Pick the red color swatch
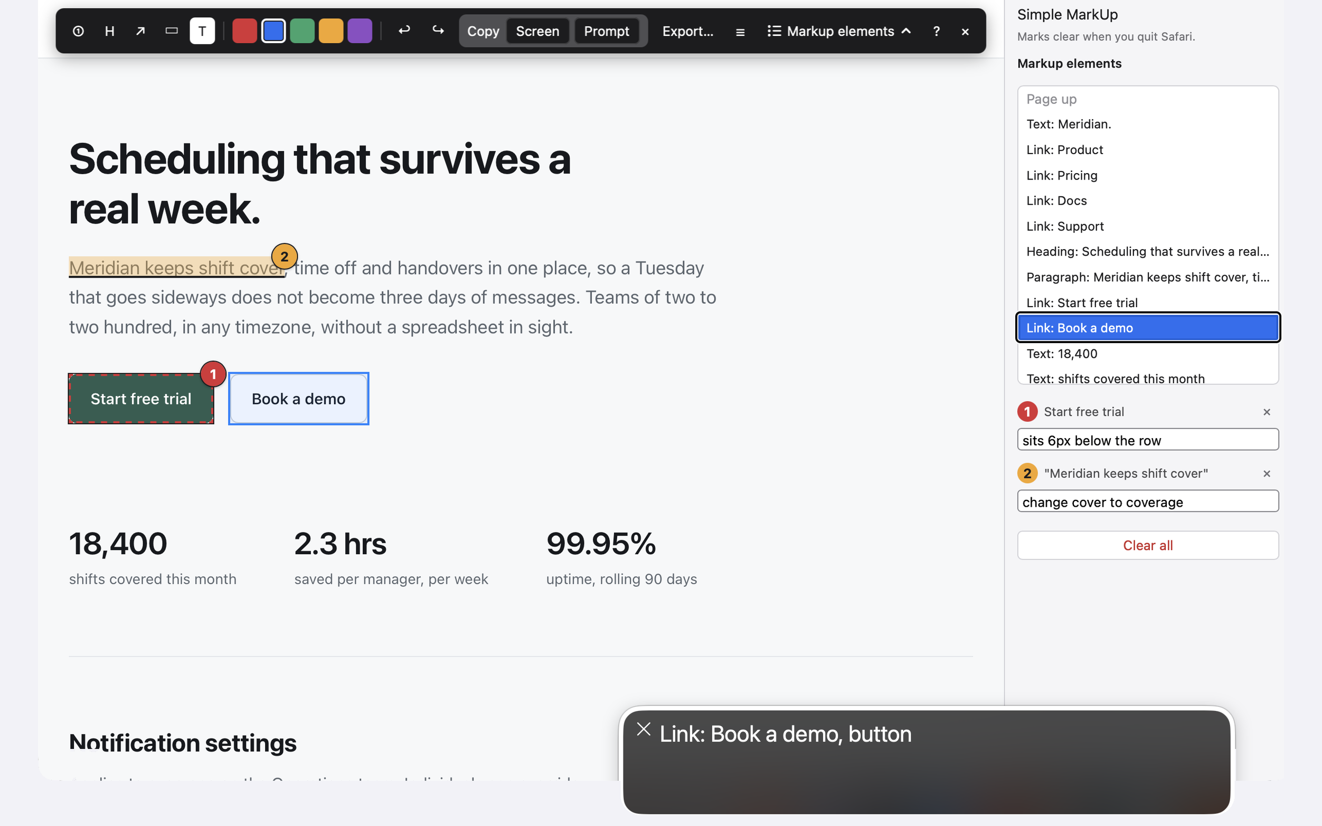Viewport: 1322px width, 826px height. coord(245,31)
